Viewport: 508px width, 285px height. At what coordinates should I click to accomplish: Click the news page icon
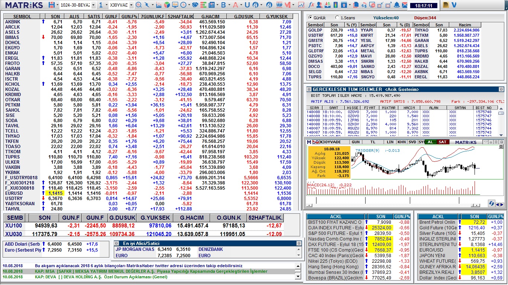[x=212, y=5]
